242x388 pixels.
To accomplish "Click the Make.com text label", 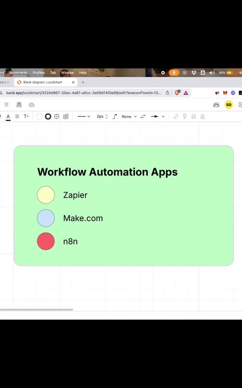I will coord(83,218).
